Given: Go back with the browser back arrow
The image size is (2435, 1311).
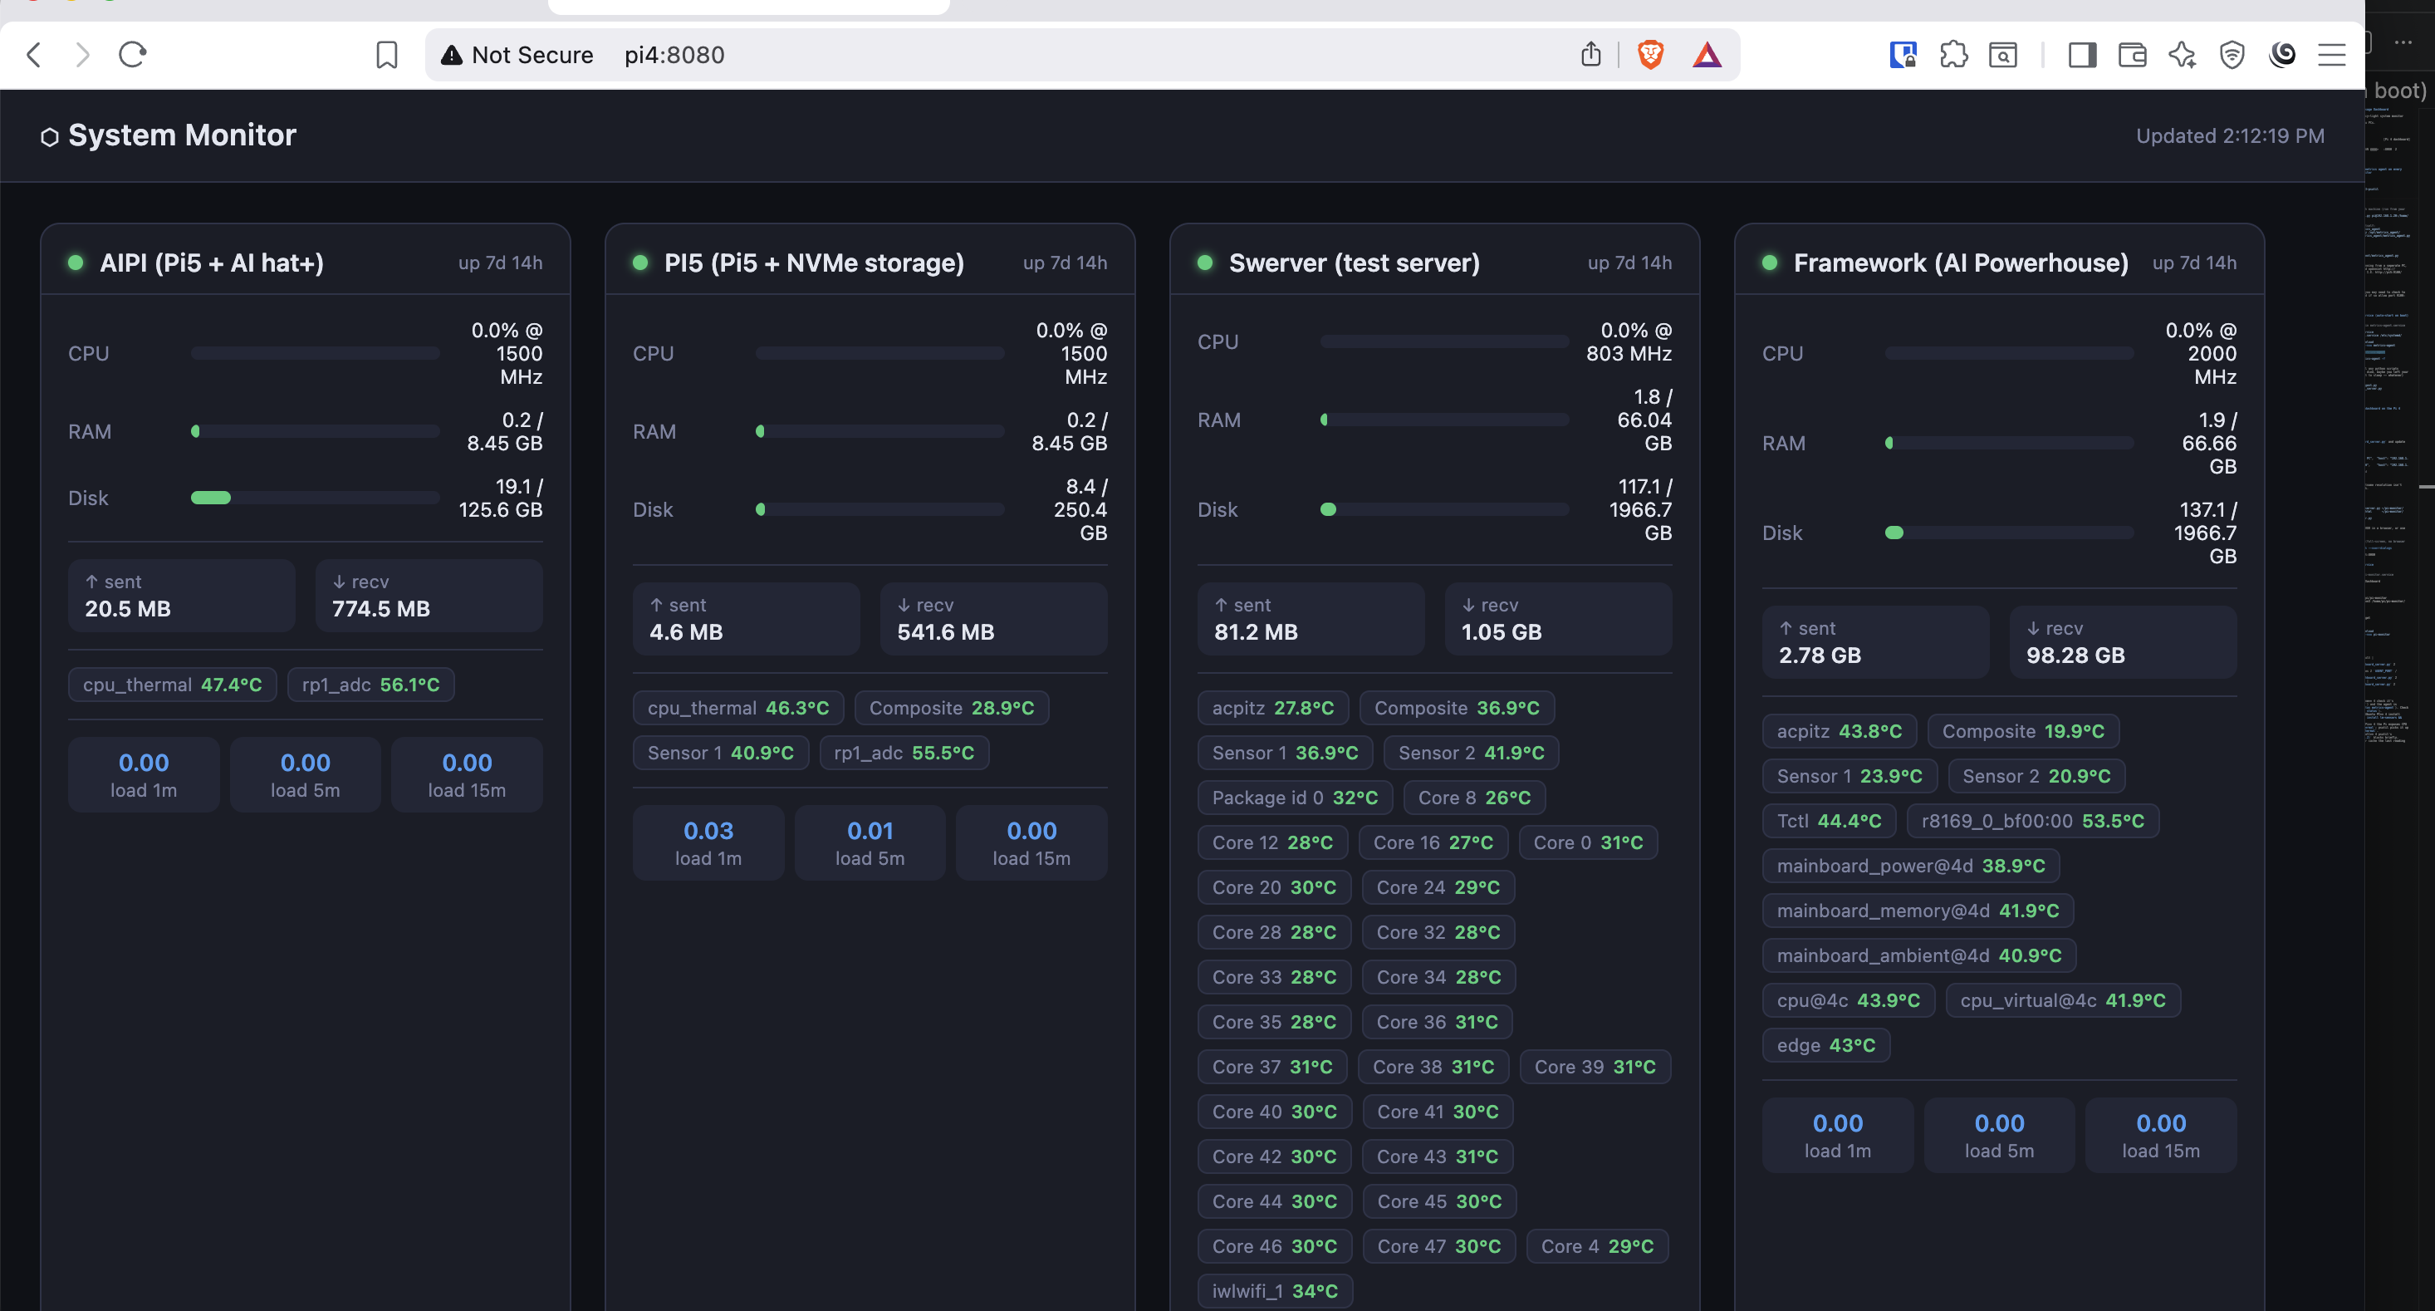Looking at the screenshot, I should tap(34, 55).
